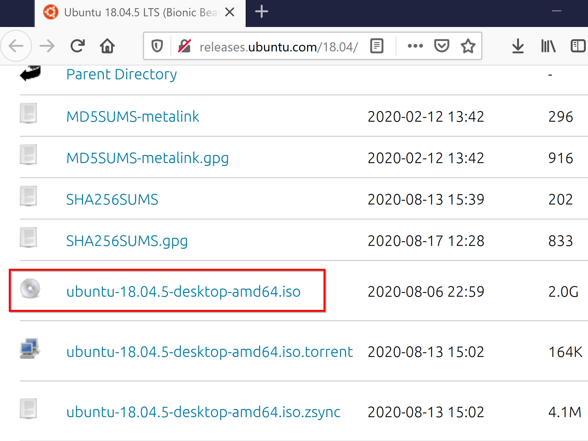Show the insecure connection padlock info
Image resolution: width=588 pixels, height=441 pixels.
pos(184,46)
